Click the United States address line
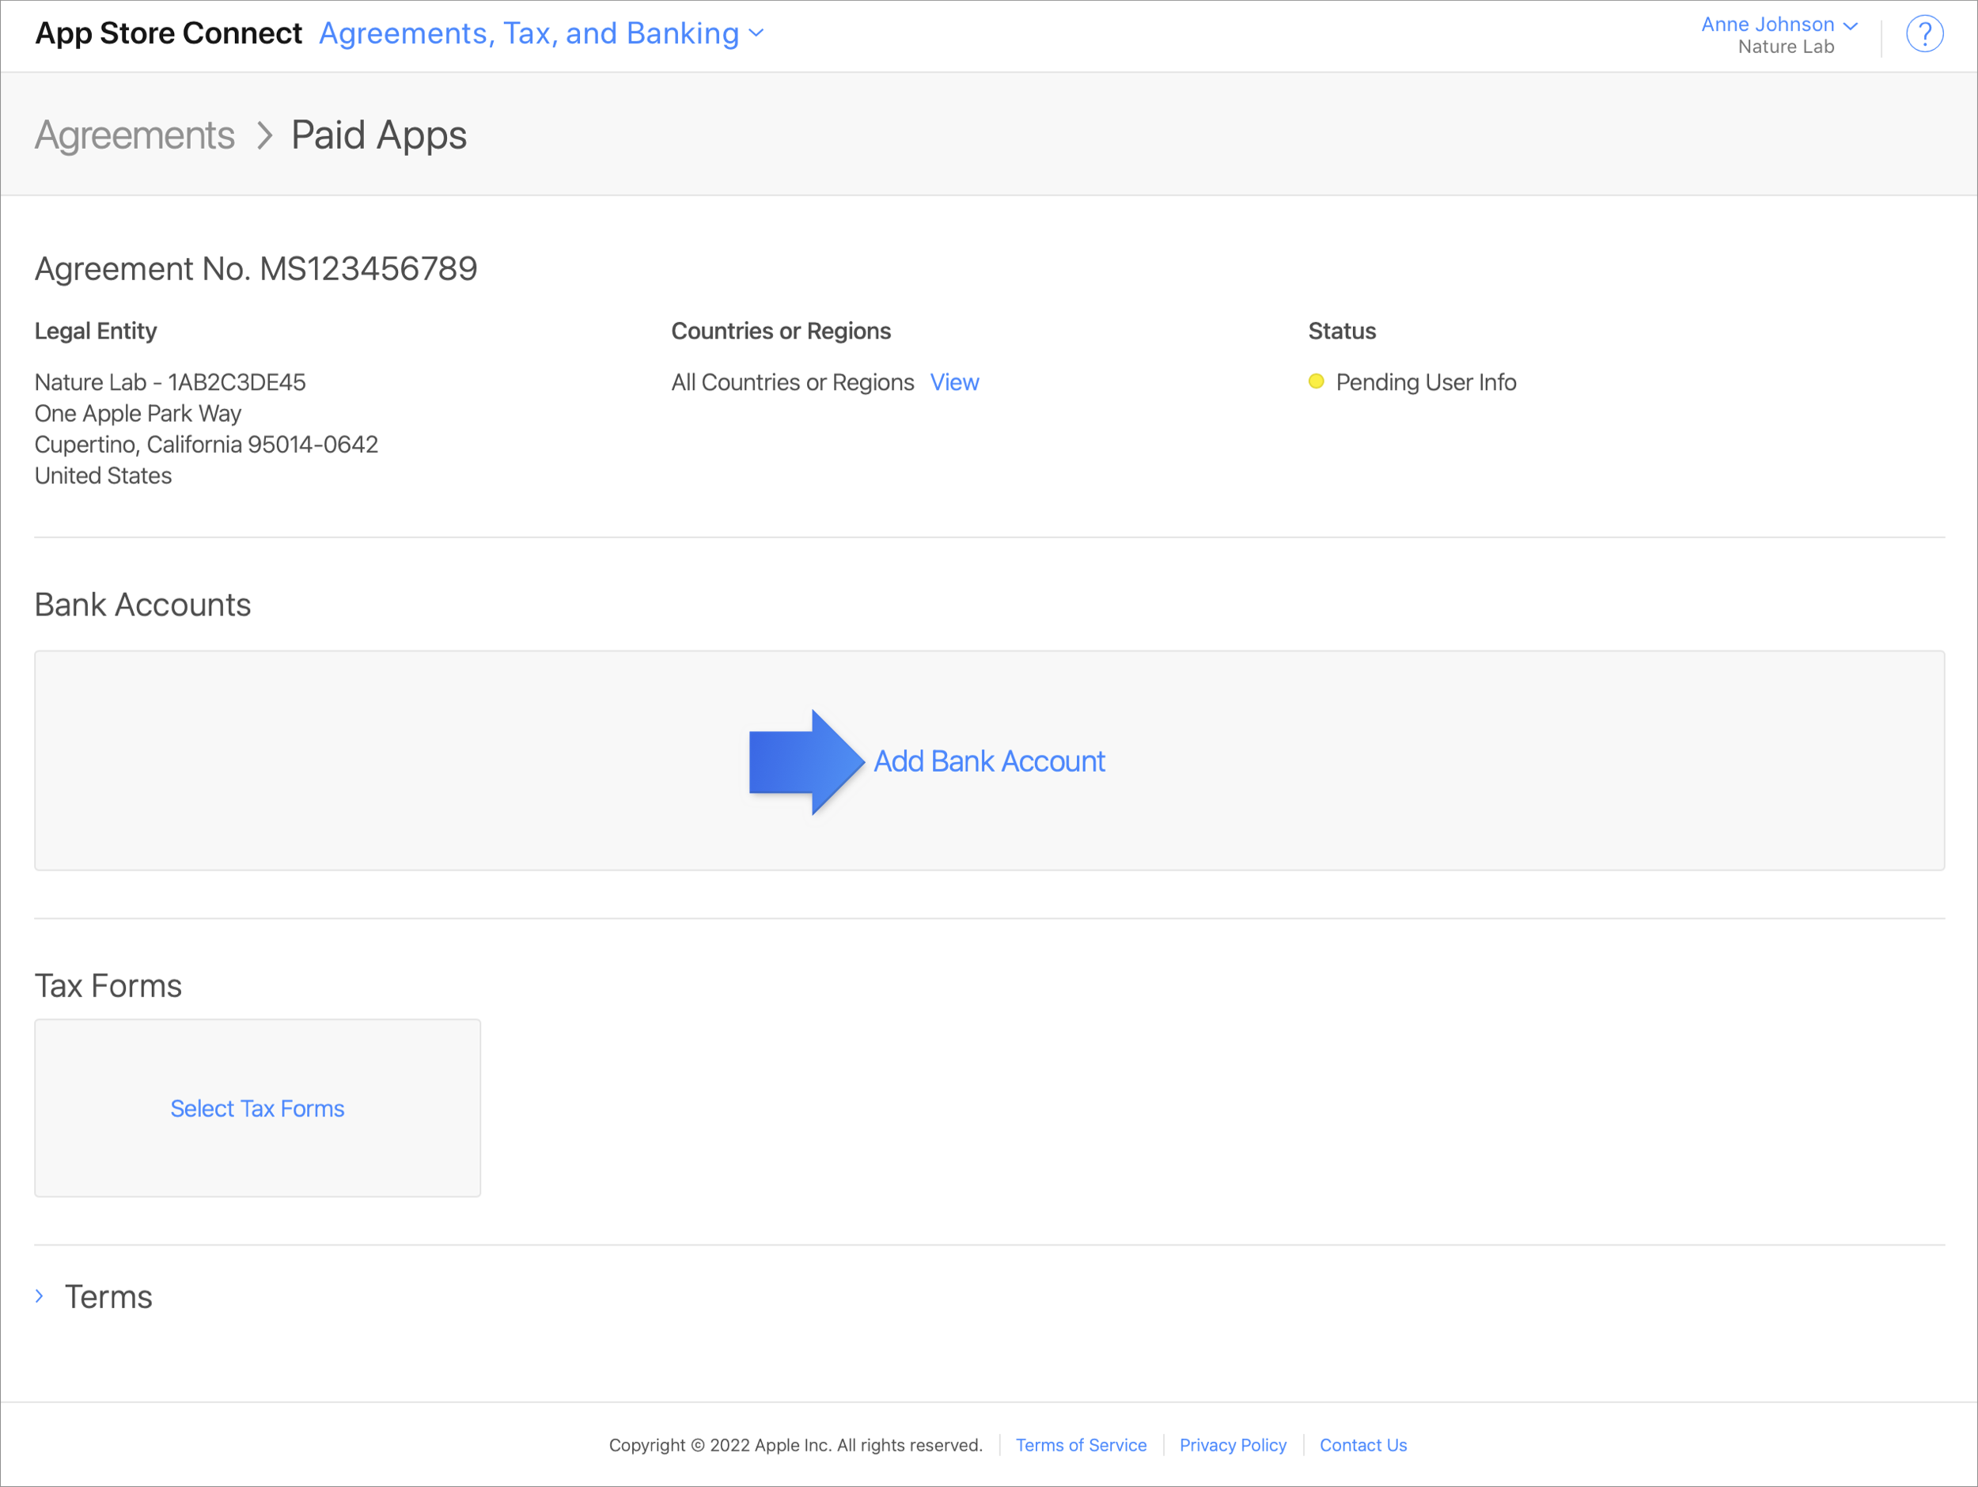The image size is (1978, 1487). tap(103, 476)
